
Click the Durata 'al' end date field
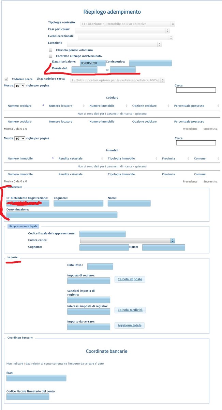pyautogui.click(x=123, y=70)
